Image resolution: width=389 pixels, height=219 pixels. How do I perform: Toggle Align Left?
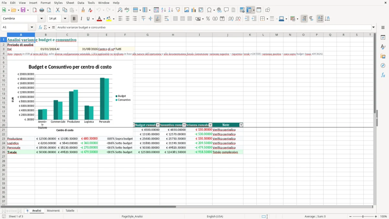point(120,19)
